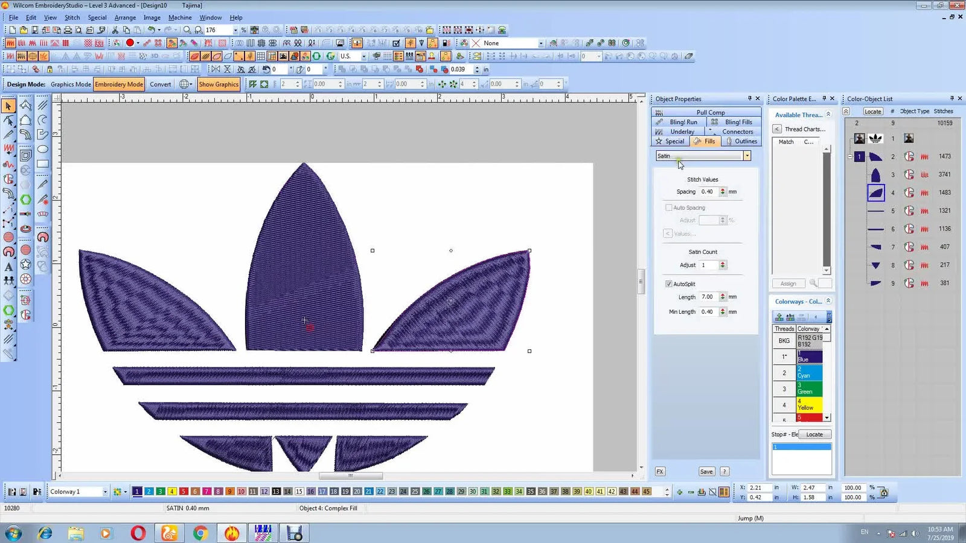
Task: Collapse the Available Threads section
Action: coord(828,115)
